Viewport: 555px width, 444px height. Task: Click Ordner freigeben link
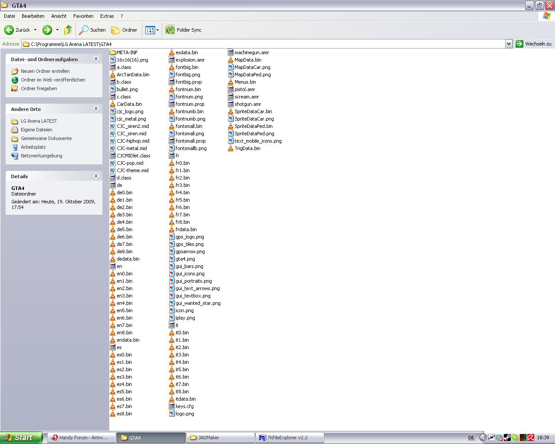click(39, 88)
